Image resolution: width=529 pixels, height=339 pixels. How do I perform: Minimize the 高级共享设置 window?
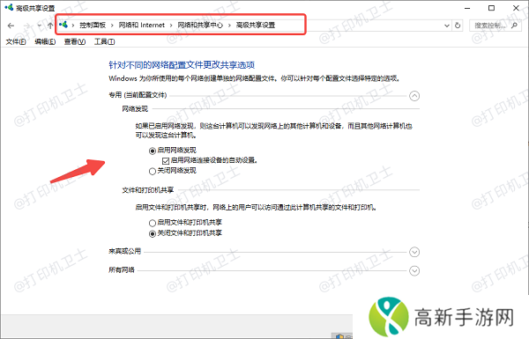tap(467, 8)
